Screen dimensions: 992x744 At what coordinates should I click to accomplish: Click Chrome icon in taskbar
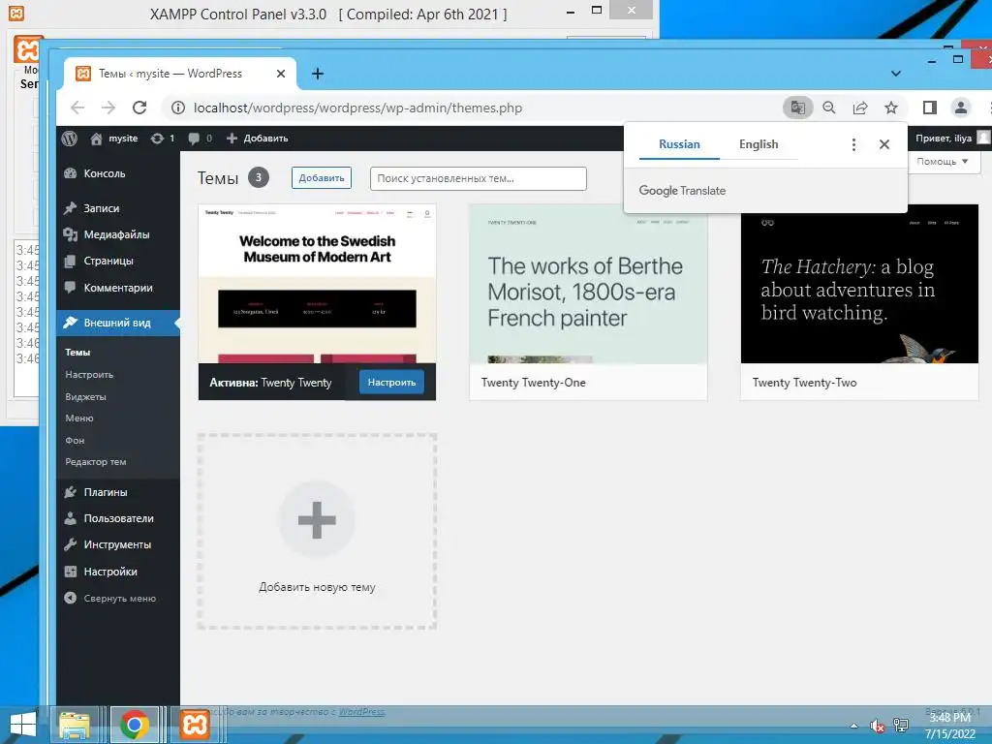click(134, 725)
